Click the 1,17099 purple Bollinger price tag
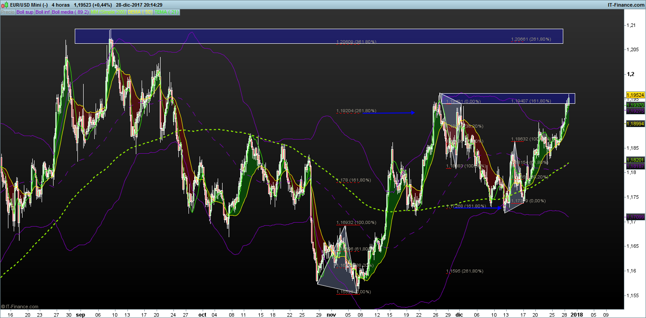 [634, 217]
